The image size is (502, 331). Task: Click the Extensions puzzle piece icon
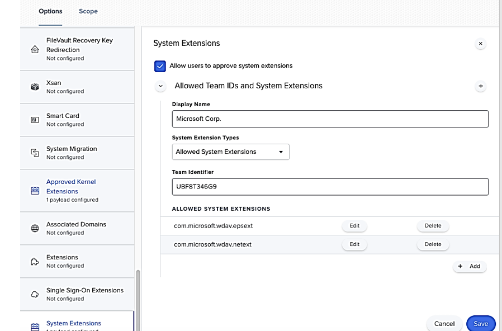coord(35,261)
